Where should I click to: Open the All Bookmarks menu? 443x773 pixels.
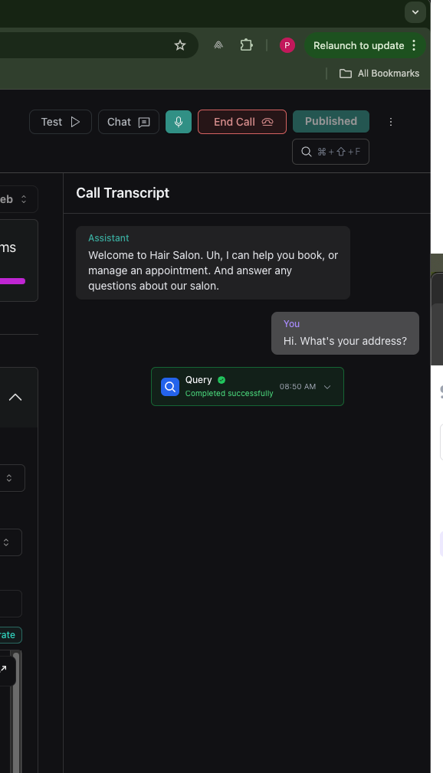[x=379, y=73]
